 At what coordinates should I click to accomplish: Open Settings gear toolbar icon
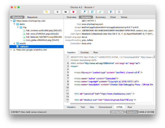coord(119,12)
